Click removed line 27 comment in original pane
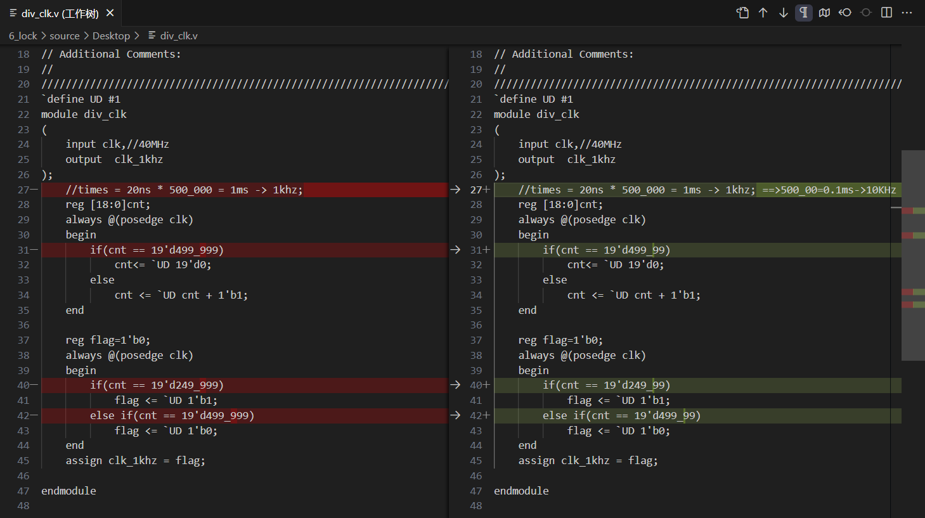This screenshot has width=925, height=518. [x=184, y=190]
